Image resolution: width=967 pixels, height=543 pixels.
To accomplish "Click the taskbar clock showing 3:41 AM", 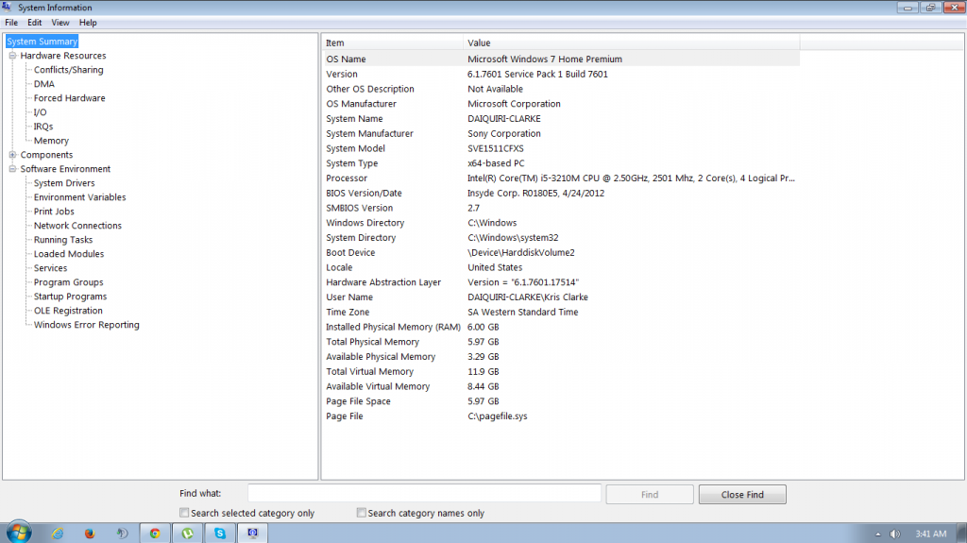I will pyautogui.click(x=930, y=534).
